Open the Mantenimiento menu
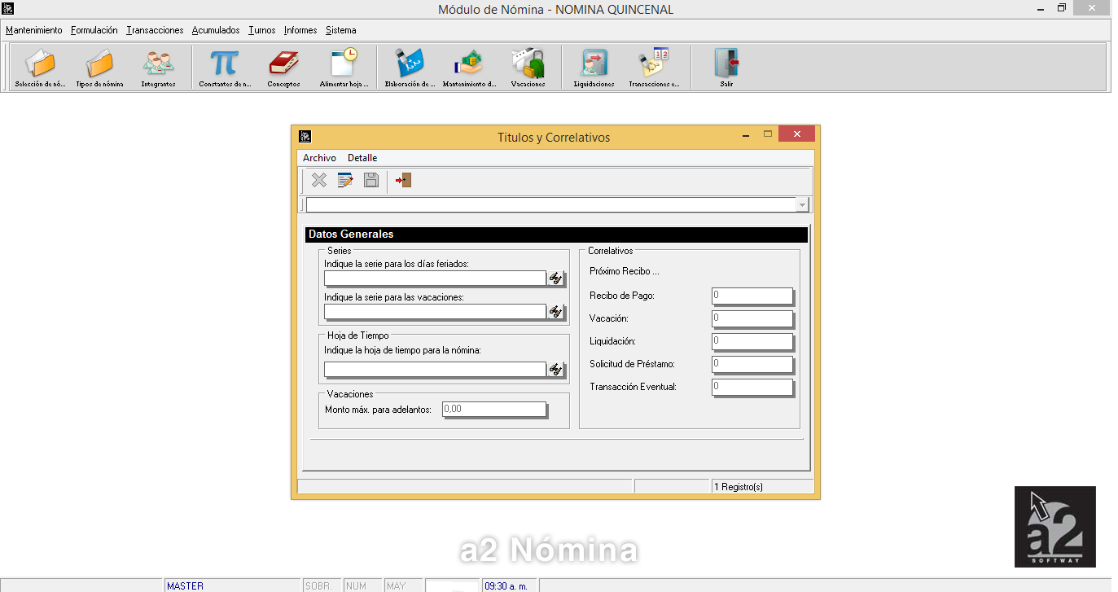Viewport: 1118px width, 592px height. tap(33, 30)
